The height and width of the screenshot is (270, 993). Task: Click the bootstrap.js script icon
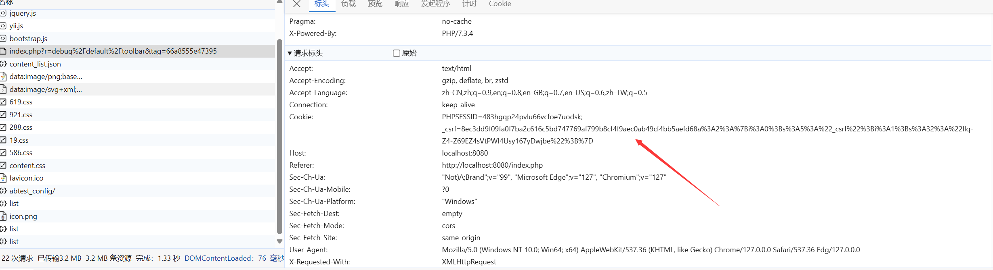[x=3, y=39]
